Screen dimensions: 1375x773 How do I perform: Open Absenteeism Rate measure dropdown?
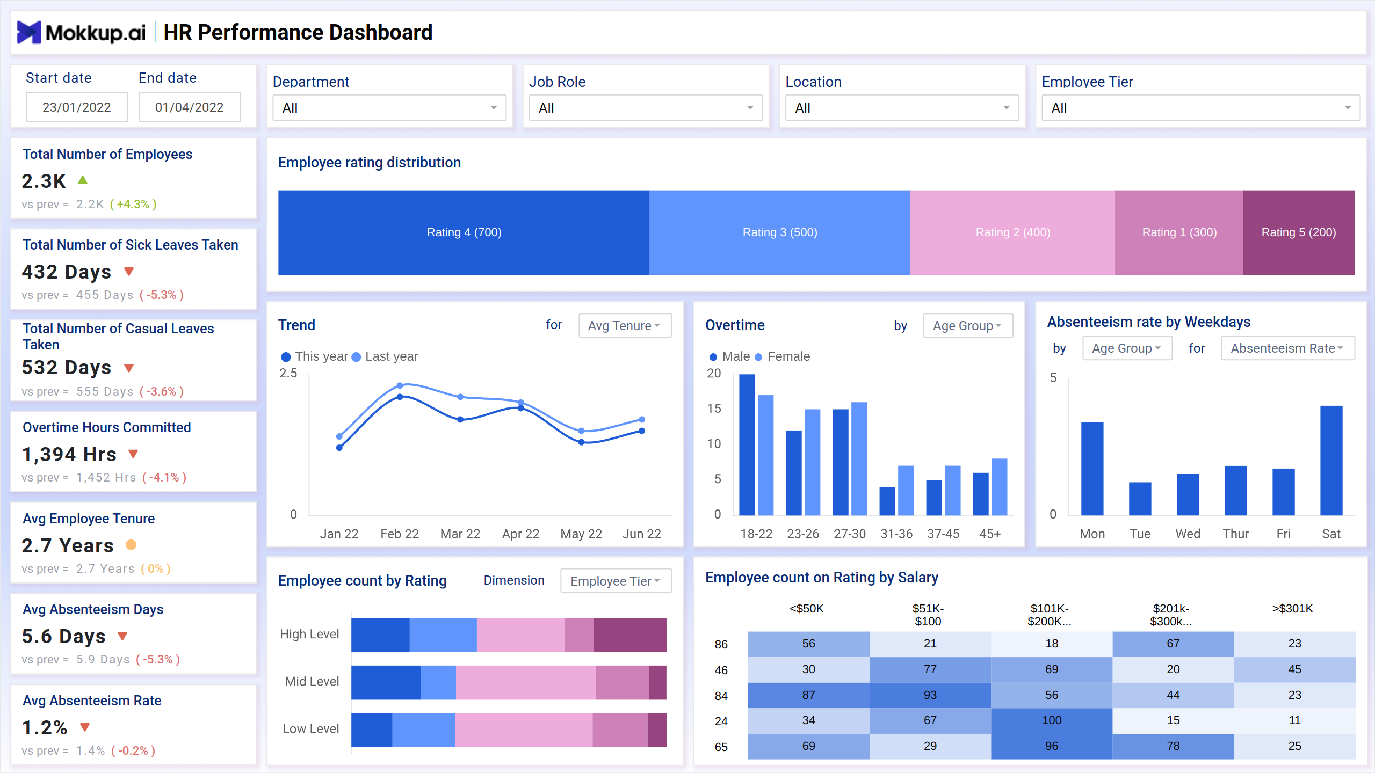click(1287, 348)
